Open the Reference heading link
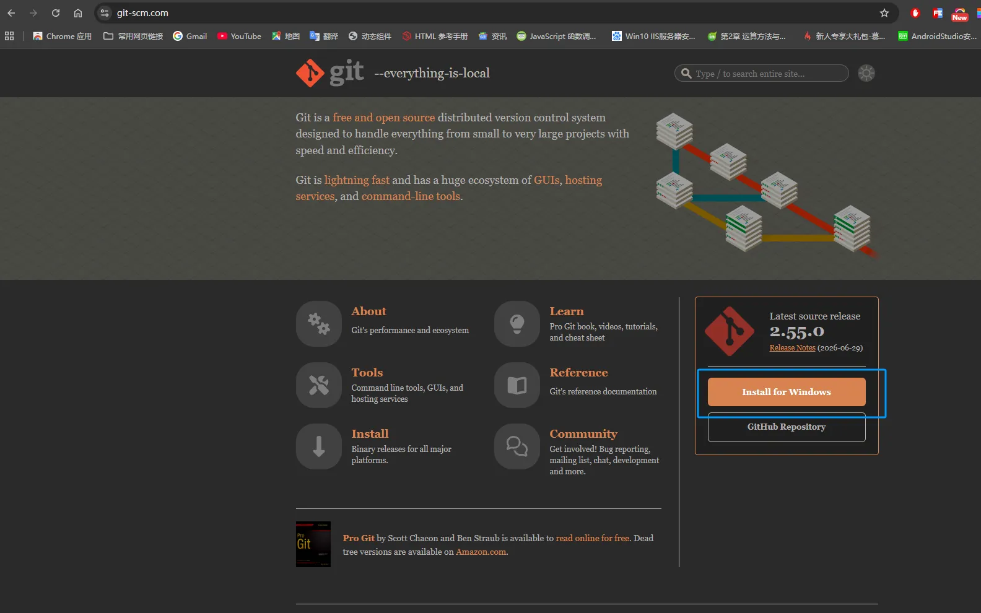Image resolution: width=981 pixels, height=613 pixels. point(578,373)
